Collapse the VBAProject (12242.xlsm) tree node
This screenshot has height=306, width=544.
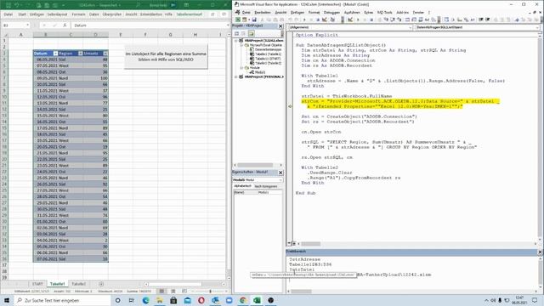click(x=236, y=41)
